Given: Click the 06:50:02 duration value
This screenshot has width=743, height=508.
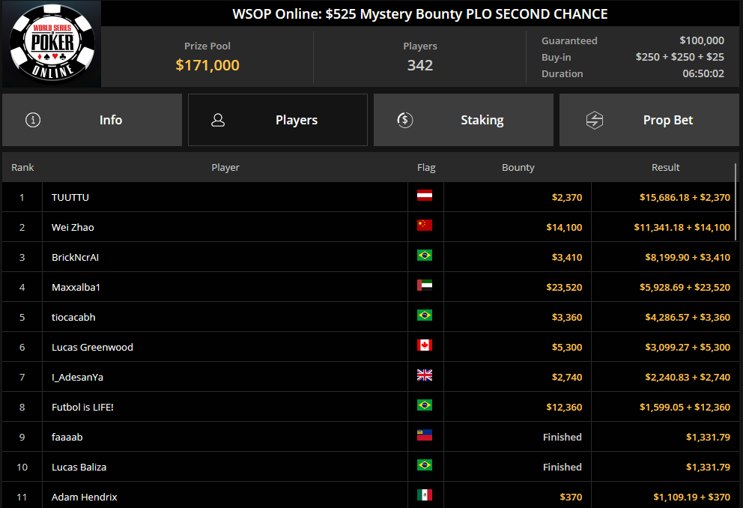Looking at the screenshot, I should click(703, 73).
